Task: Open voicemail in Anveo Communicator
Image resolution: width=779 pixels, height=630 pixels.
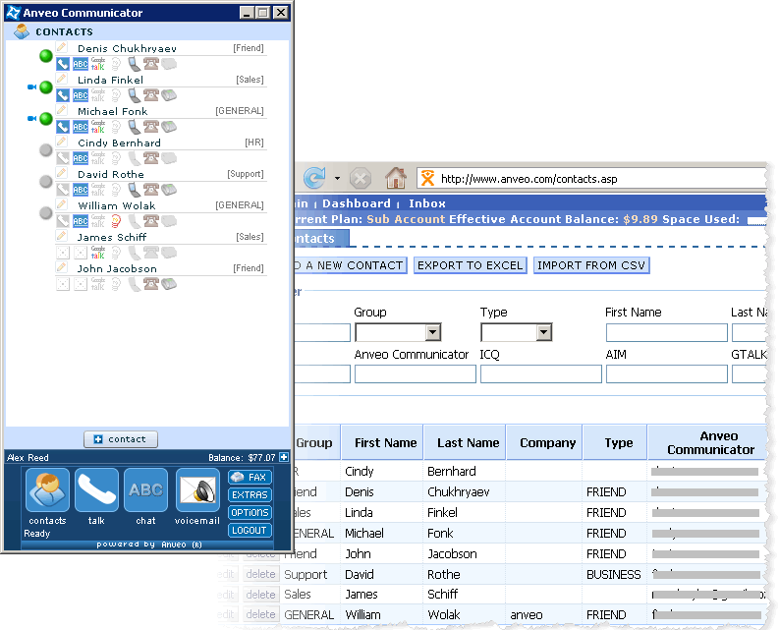Action: (197, 489)
